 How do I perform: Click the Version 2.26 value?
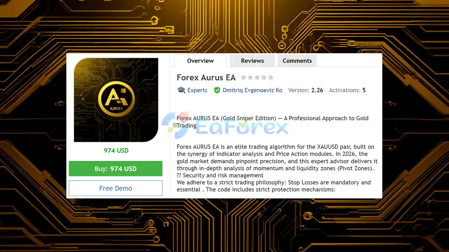coord(317,90)
